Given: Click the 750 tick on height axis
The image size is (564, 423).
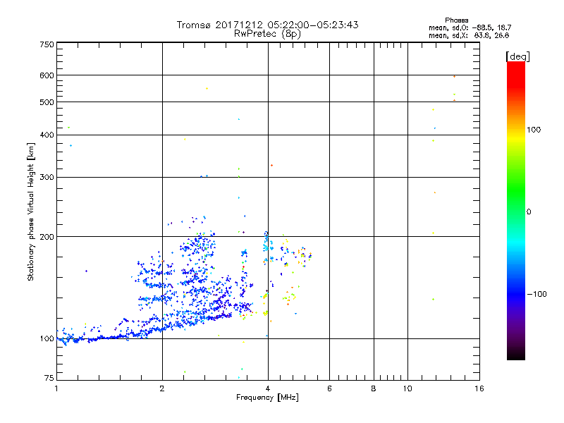Looking at the screenshot, I should coord(47,44).
